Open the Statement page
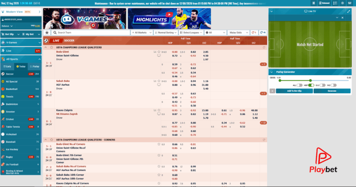The height and width of the screenshot is (187, 356). pos(324,3)
